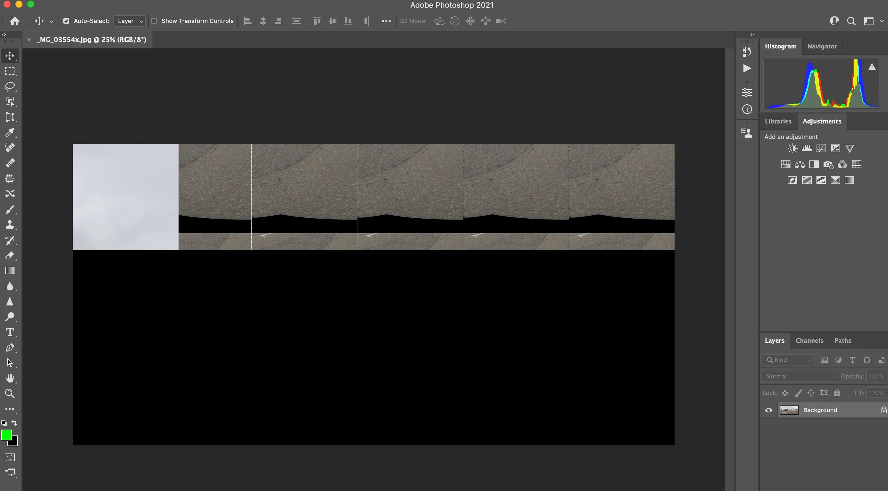Choose the Horizontal Type tool
Viewport: 888px width, 491px height.
tap(10, 332)
